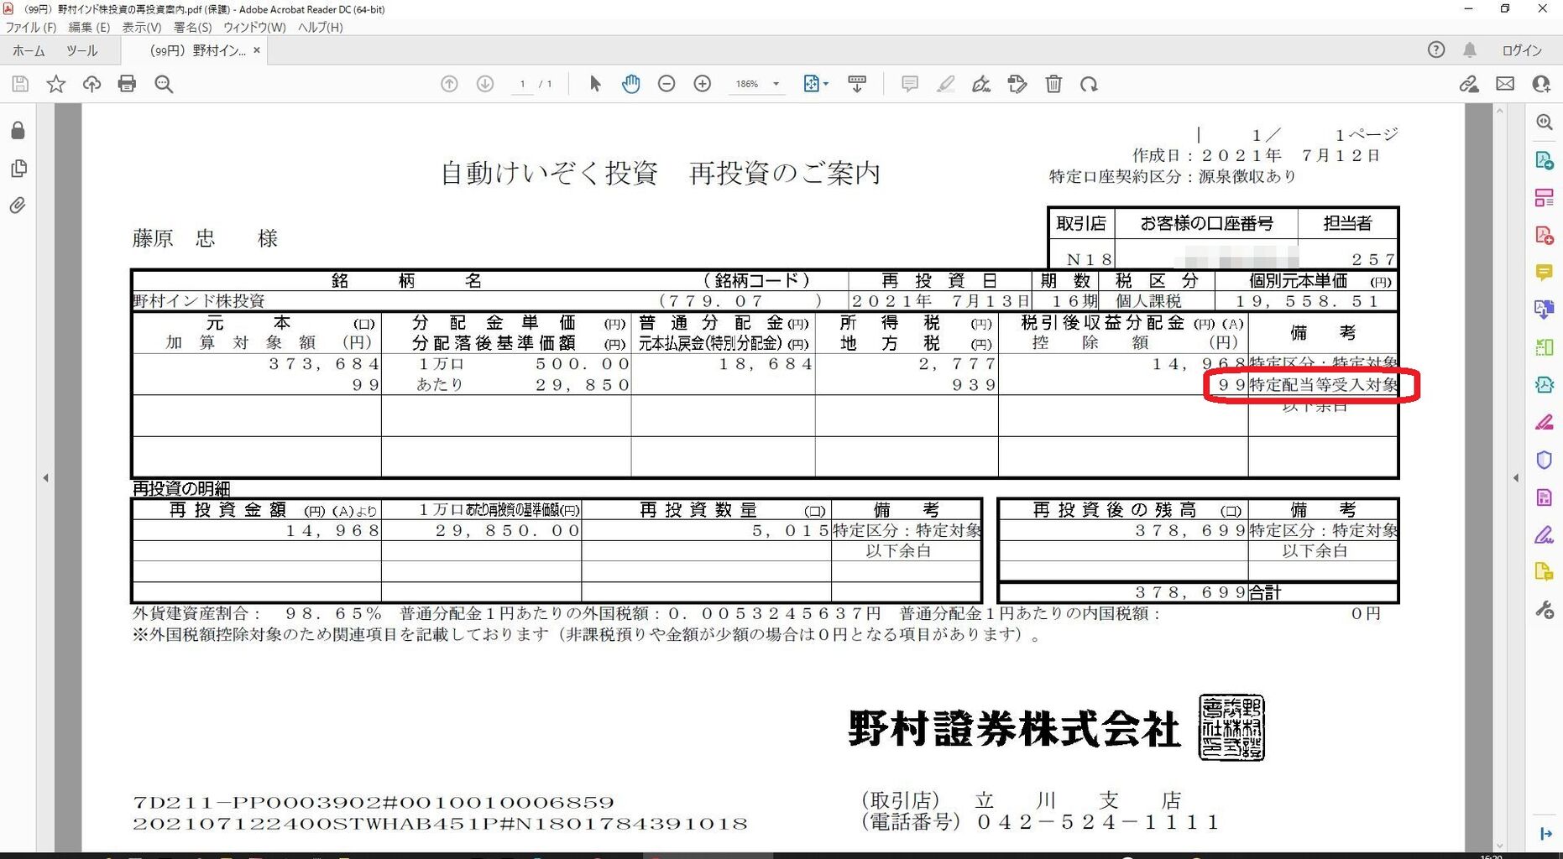The image size is (1563, 859).
Task: Click the Save file icon
Action: click(x=20, y=84)
